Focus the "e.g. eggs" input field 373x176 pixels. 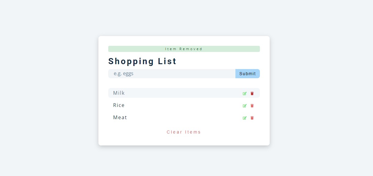(x=172, y=74)
